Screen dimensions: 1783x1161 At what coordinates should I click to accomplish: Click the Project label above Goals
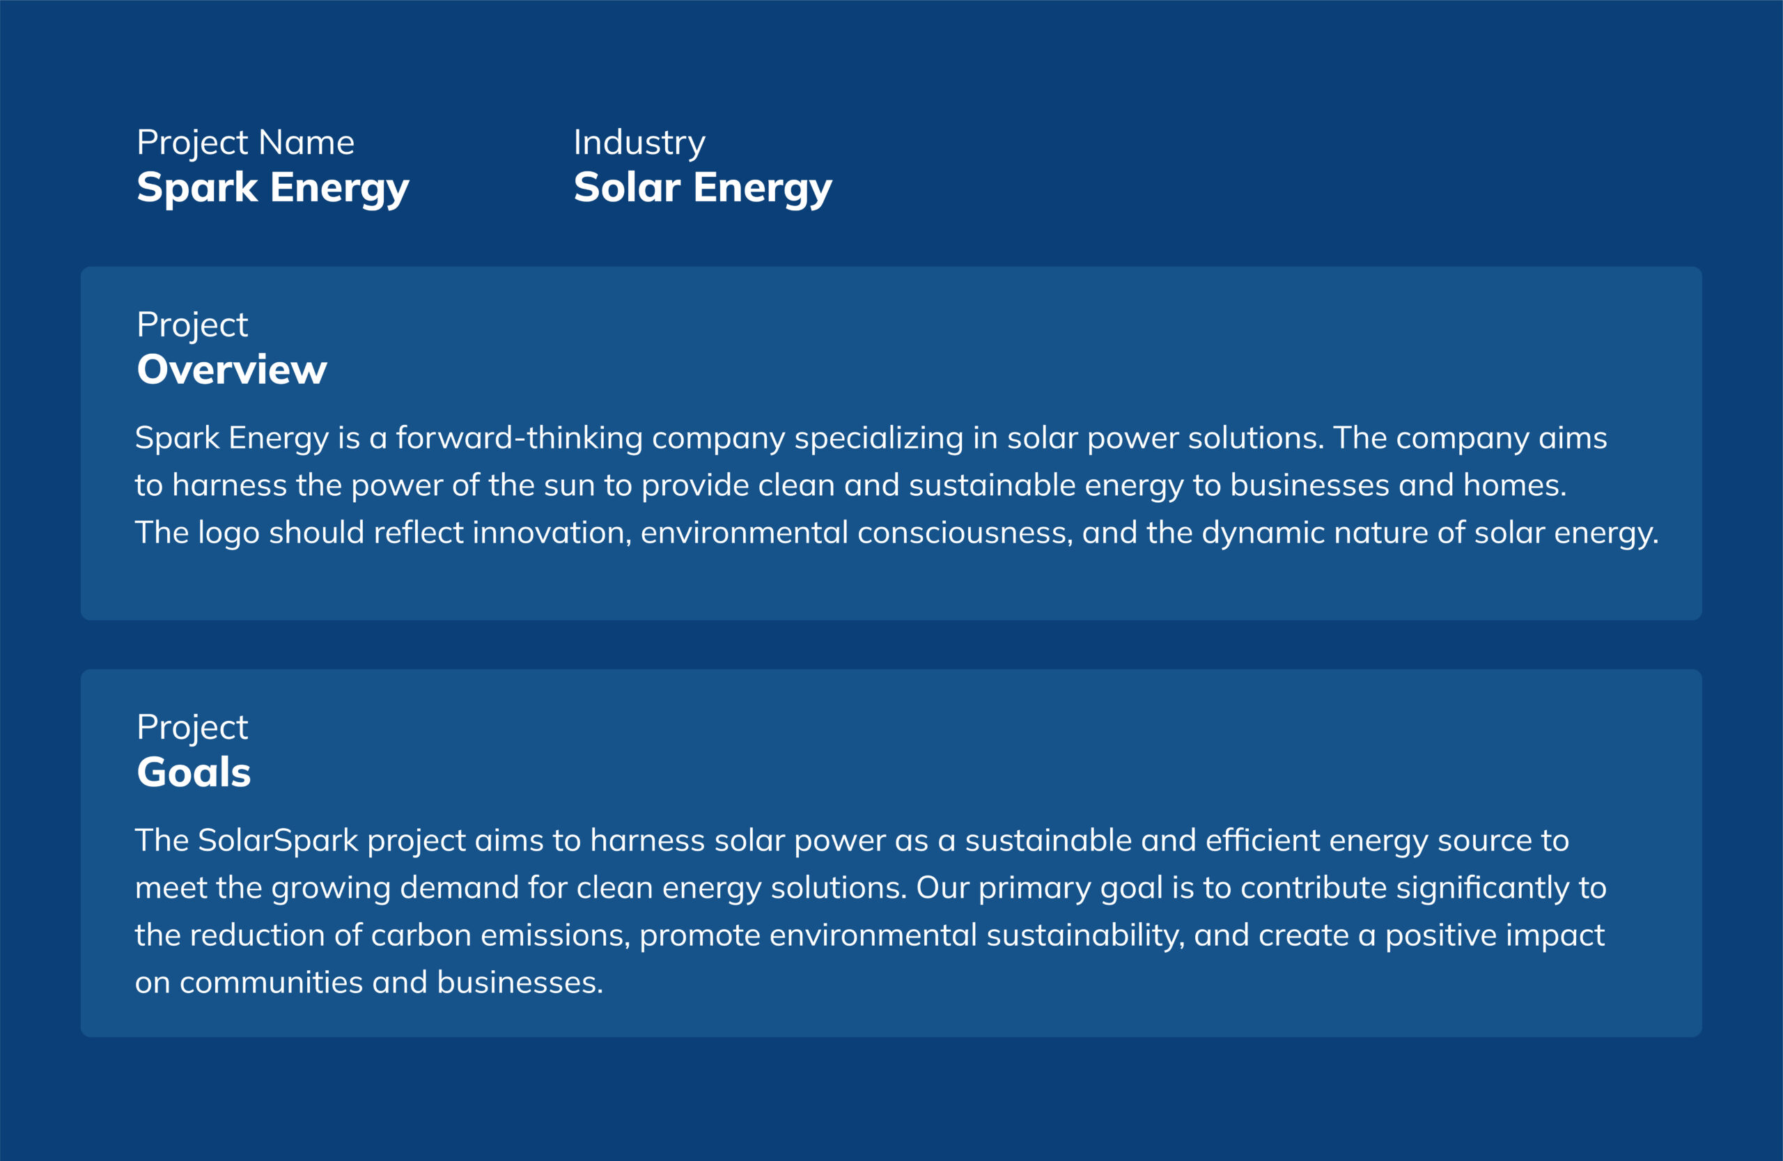coord(192,727)
